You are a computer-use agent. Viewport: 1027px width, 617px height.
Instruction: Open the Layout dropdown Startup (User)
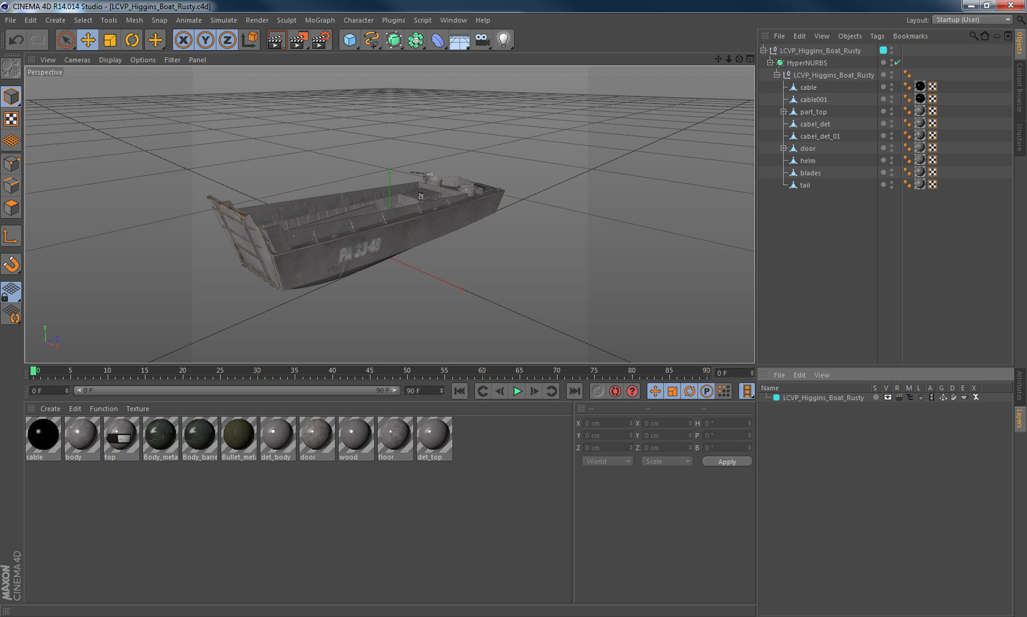click(973, 20)
